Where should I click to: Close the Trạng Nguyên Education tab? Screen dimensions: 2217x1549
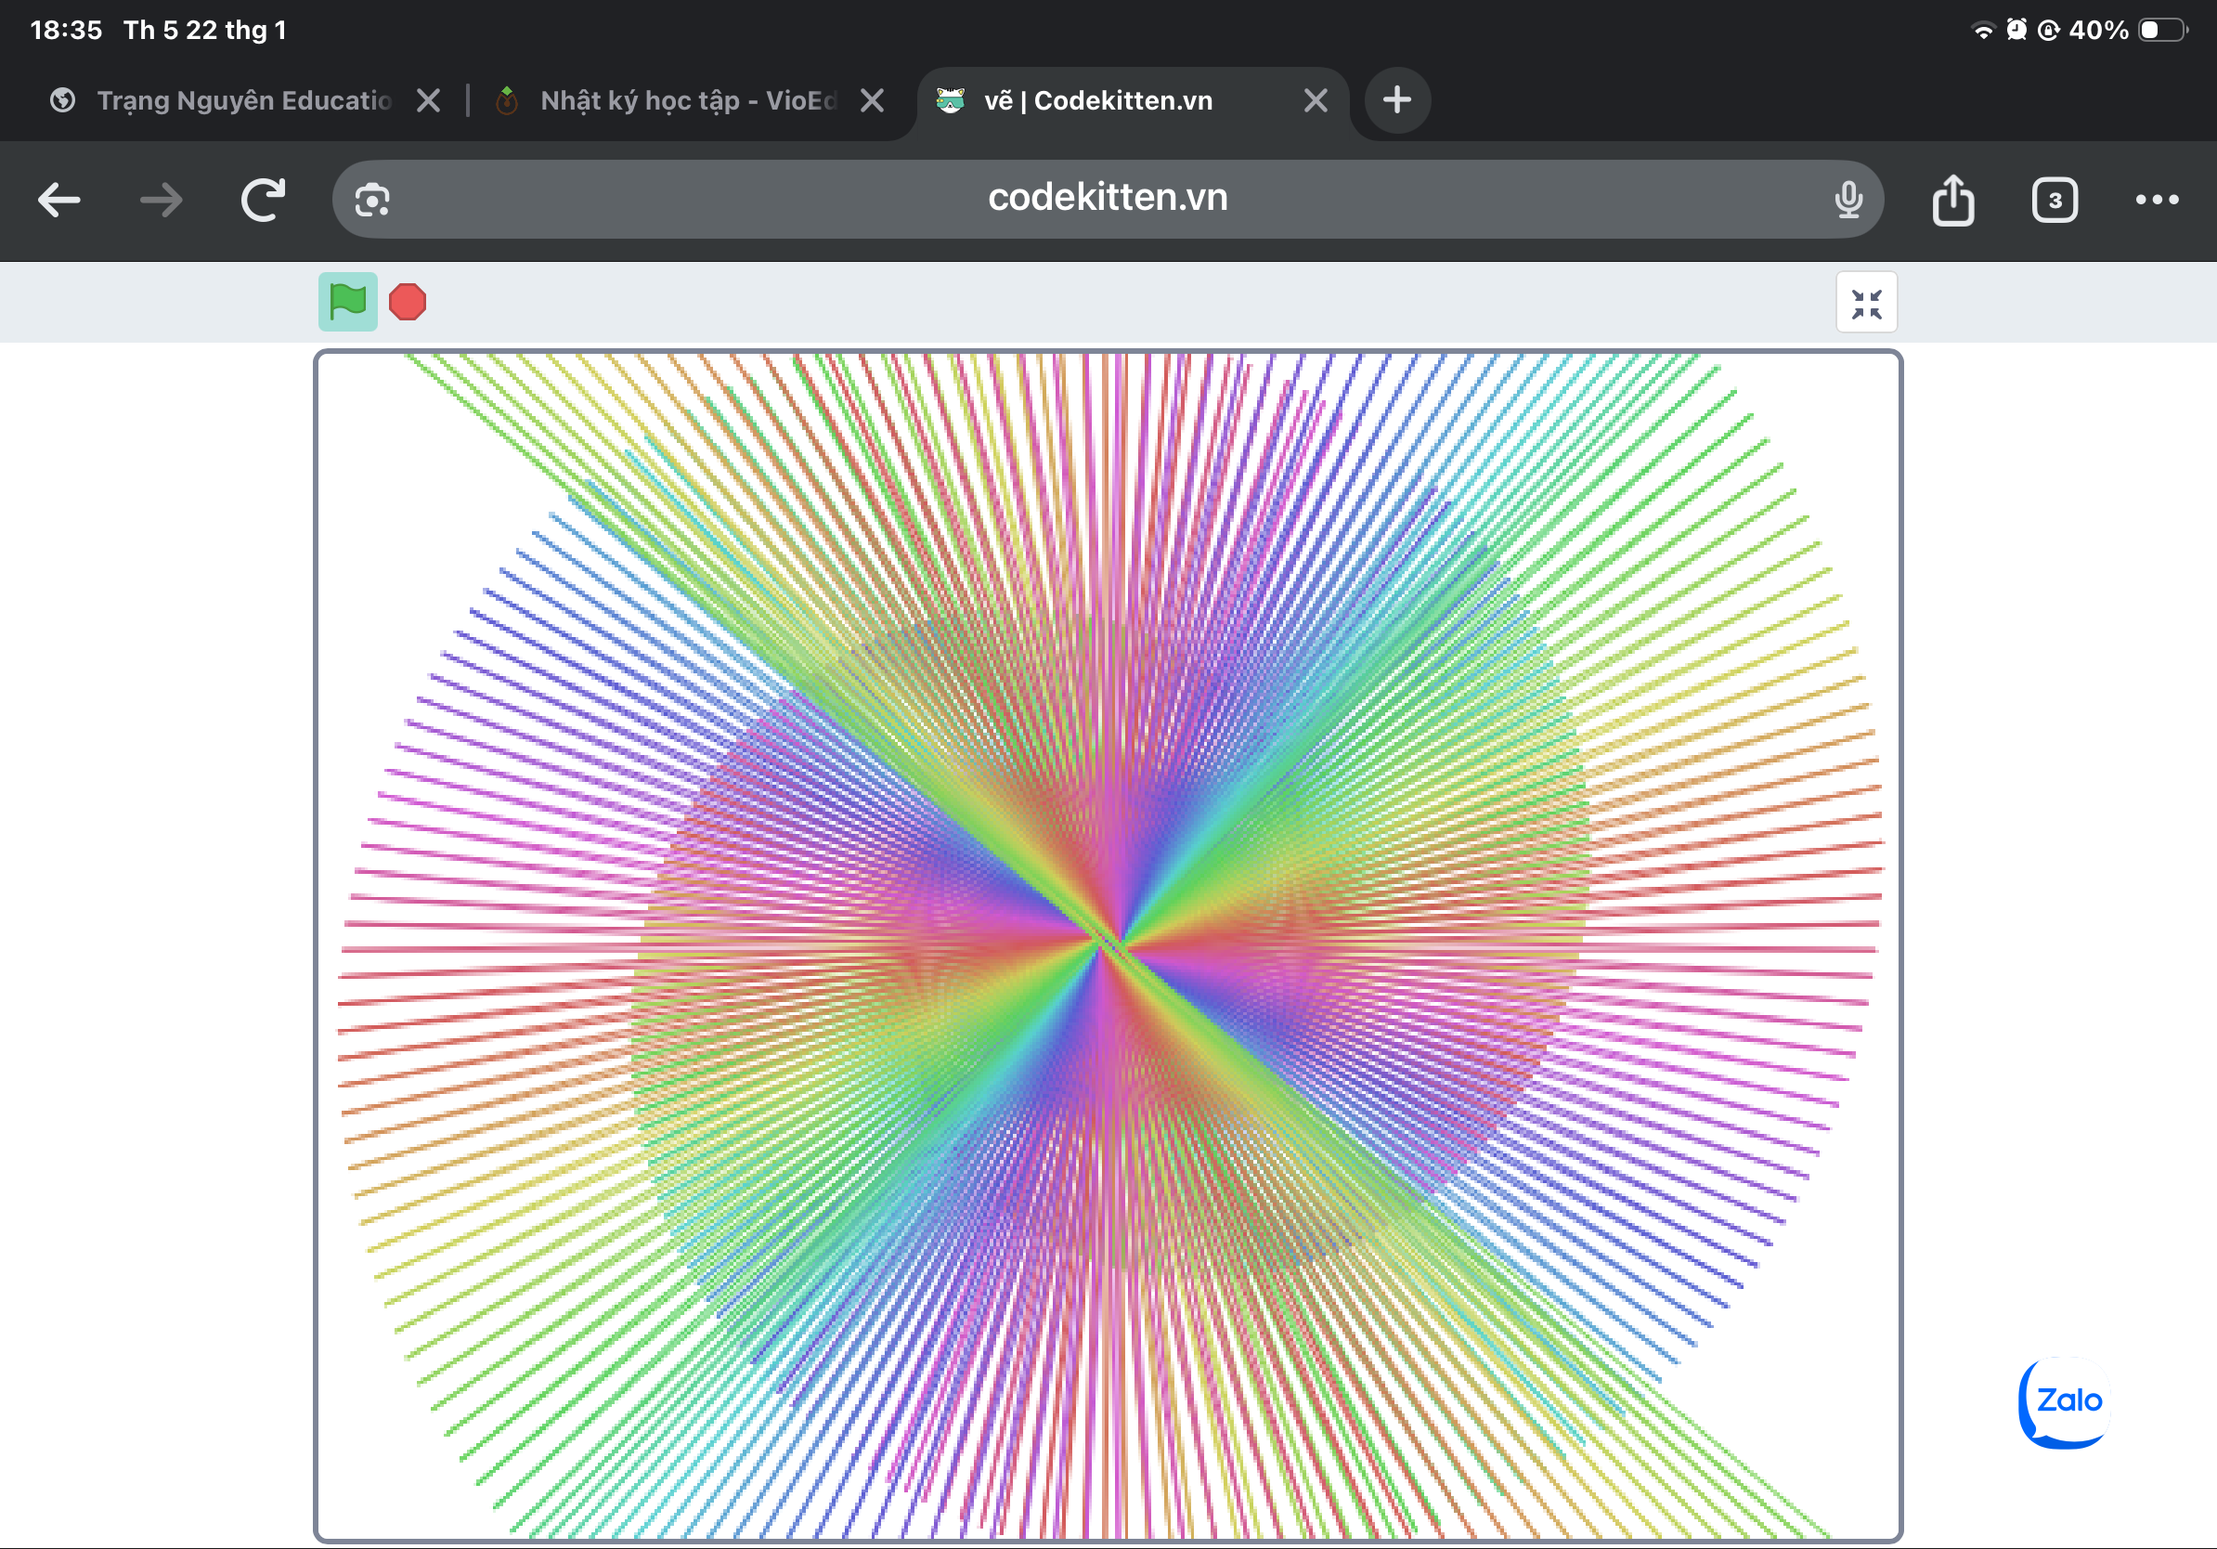pyautogui.click(x=429, y=100)
